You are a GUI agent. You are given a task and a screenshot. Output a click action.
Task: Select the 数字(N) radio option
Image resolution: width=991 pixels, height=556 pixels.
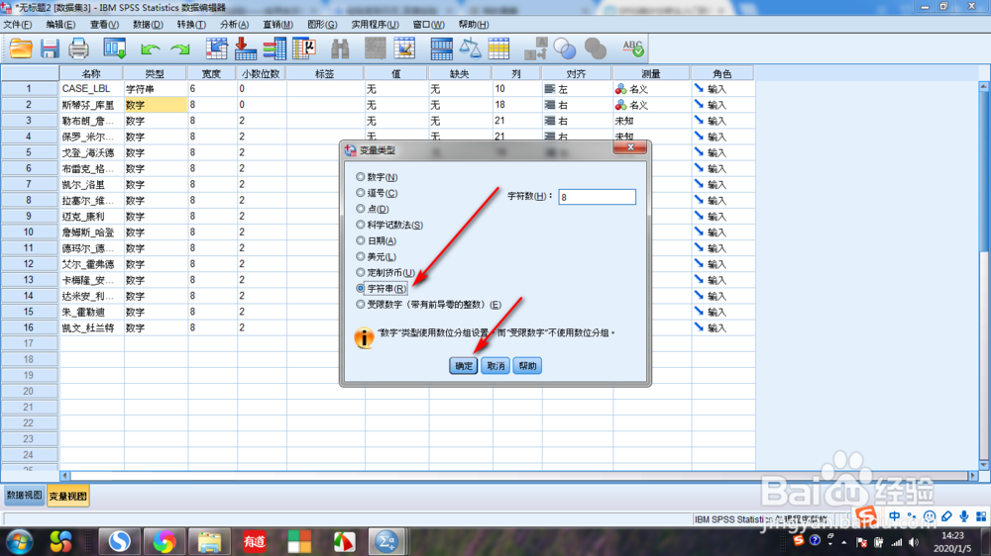377,177
